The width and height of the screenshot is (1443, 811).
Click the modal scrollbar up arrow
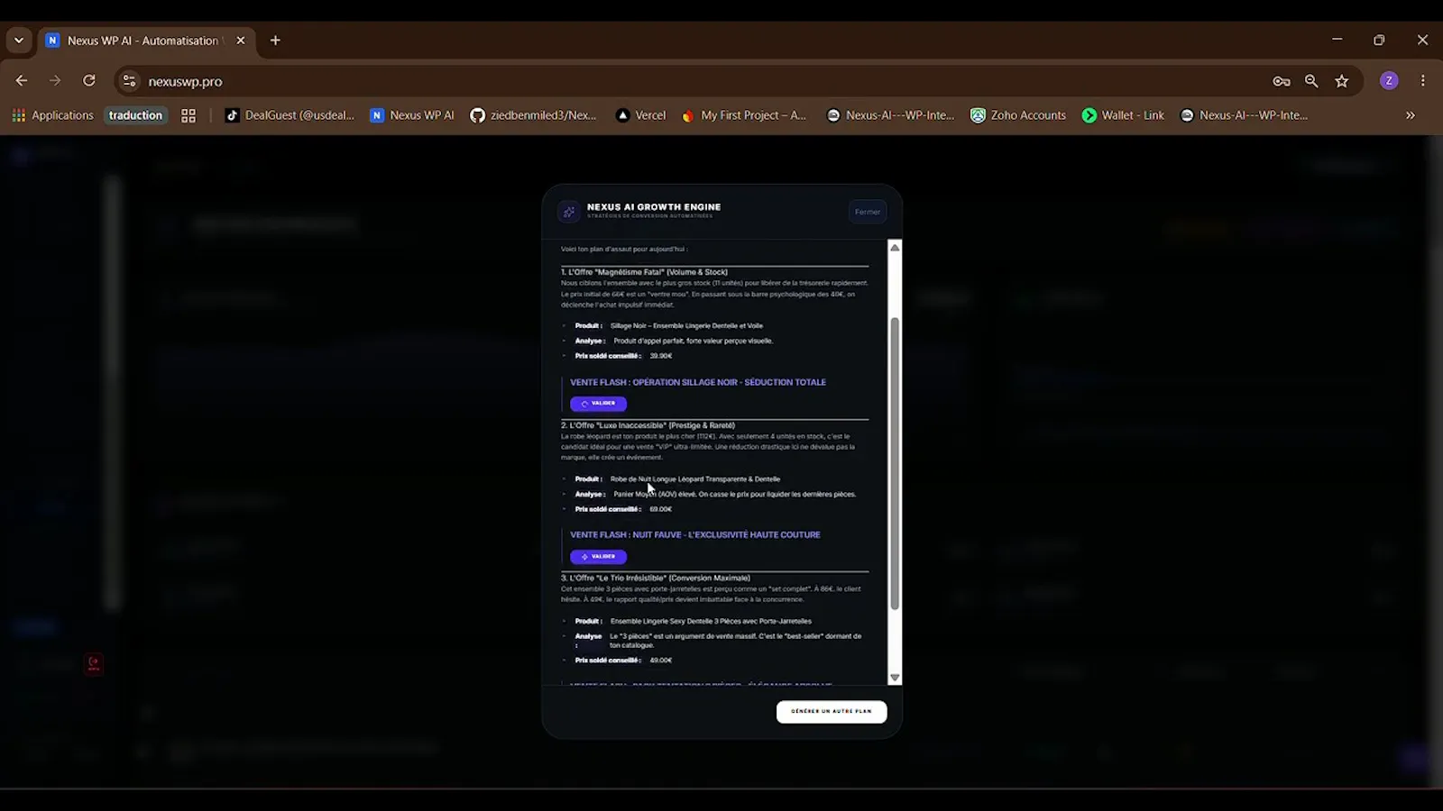tap(895, 247)
